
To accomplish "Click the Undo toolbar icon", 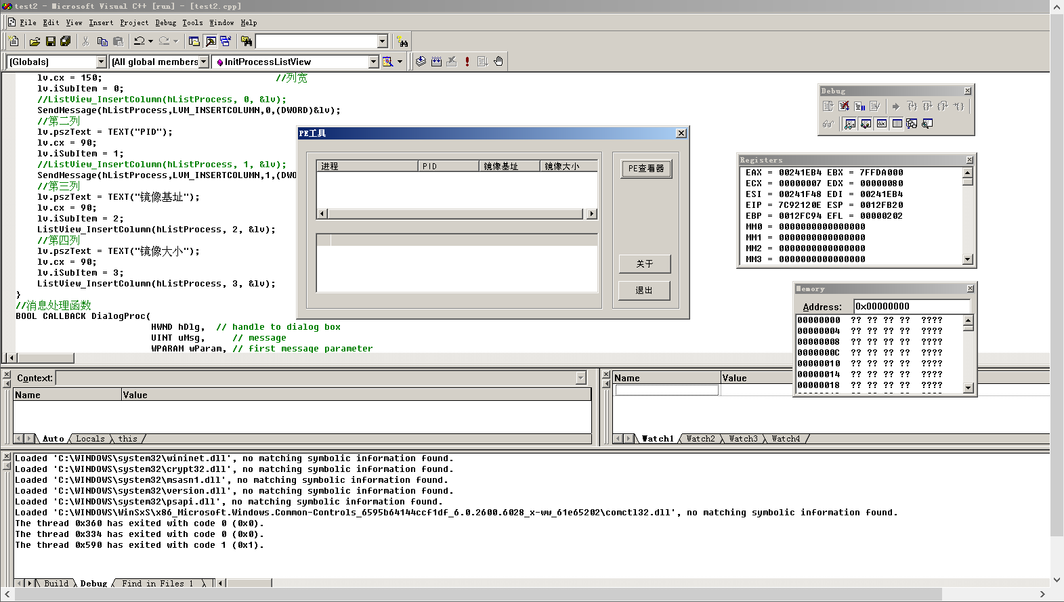I will 140,41.
